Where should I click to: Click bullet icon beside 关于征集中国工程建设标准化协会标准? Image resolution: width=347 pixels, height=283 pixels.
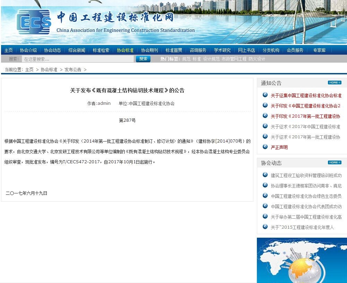(265, 95)
